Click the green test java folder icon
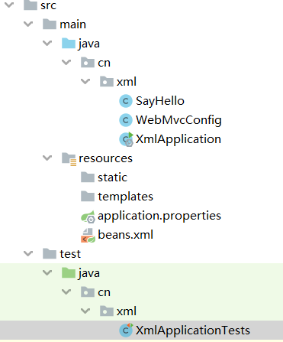The width and height of the screenshot is (283, 342). (x=69, y=273)
